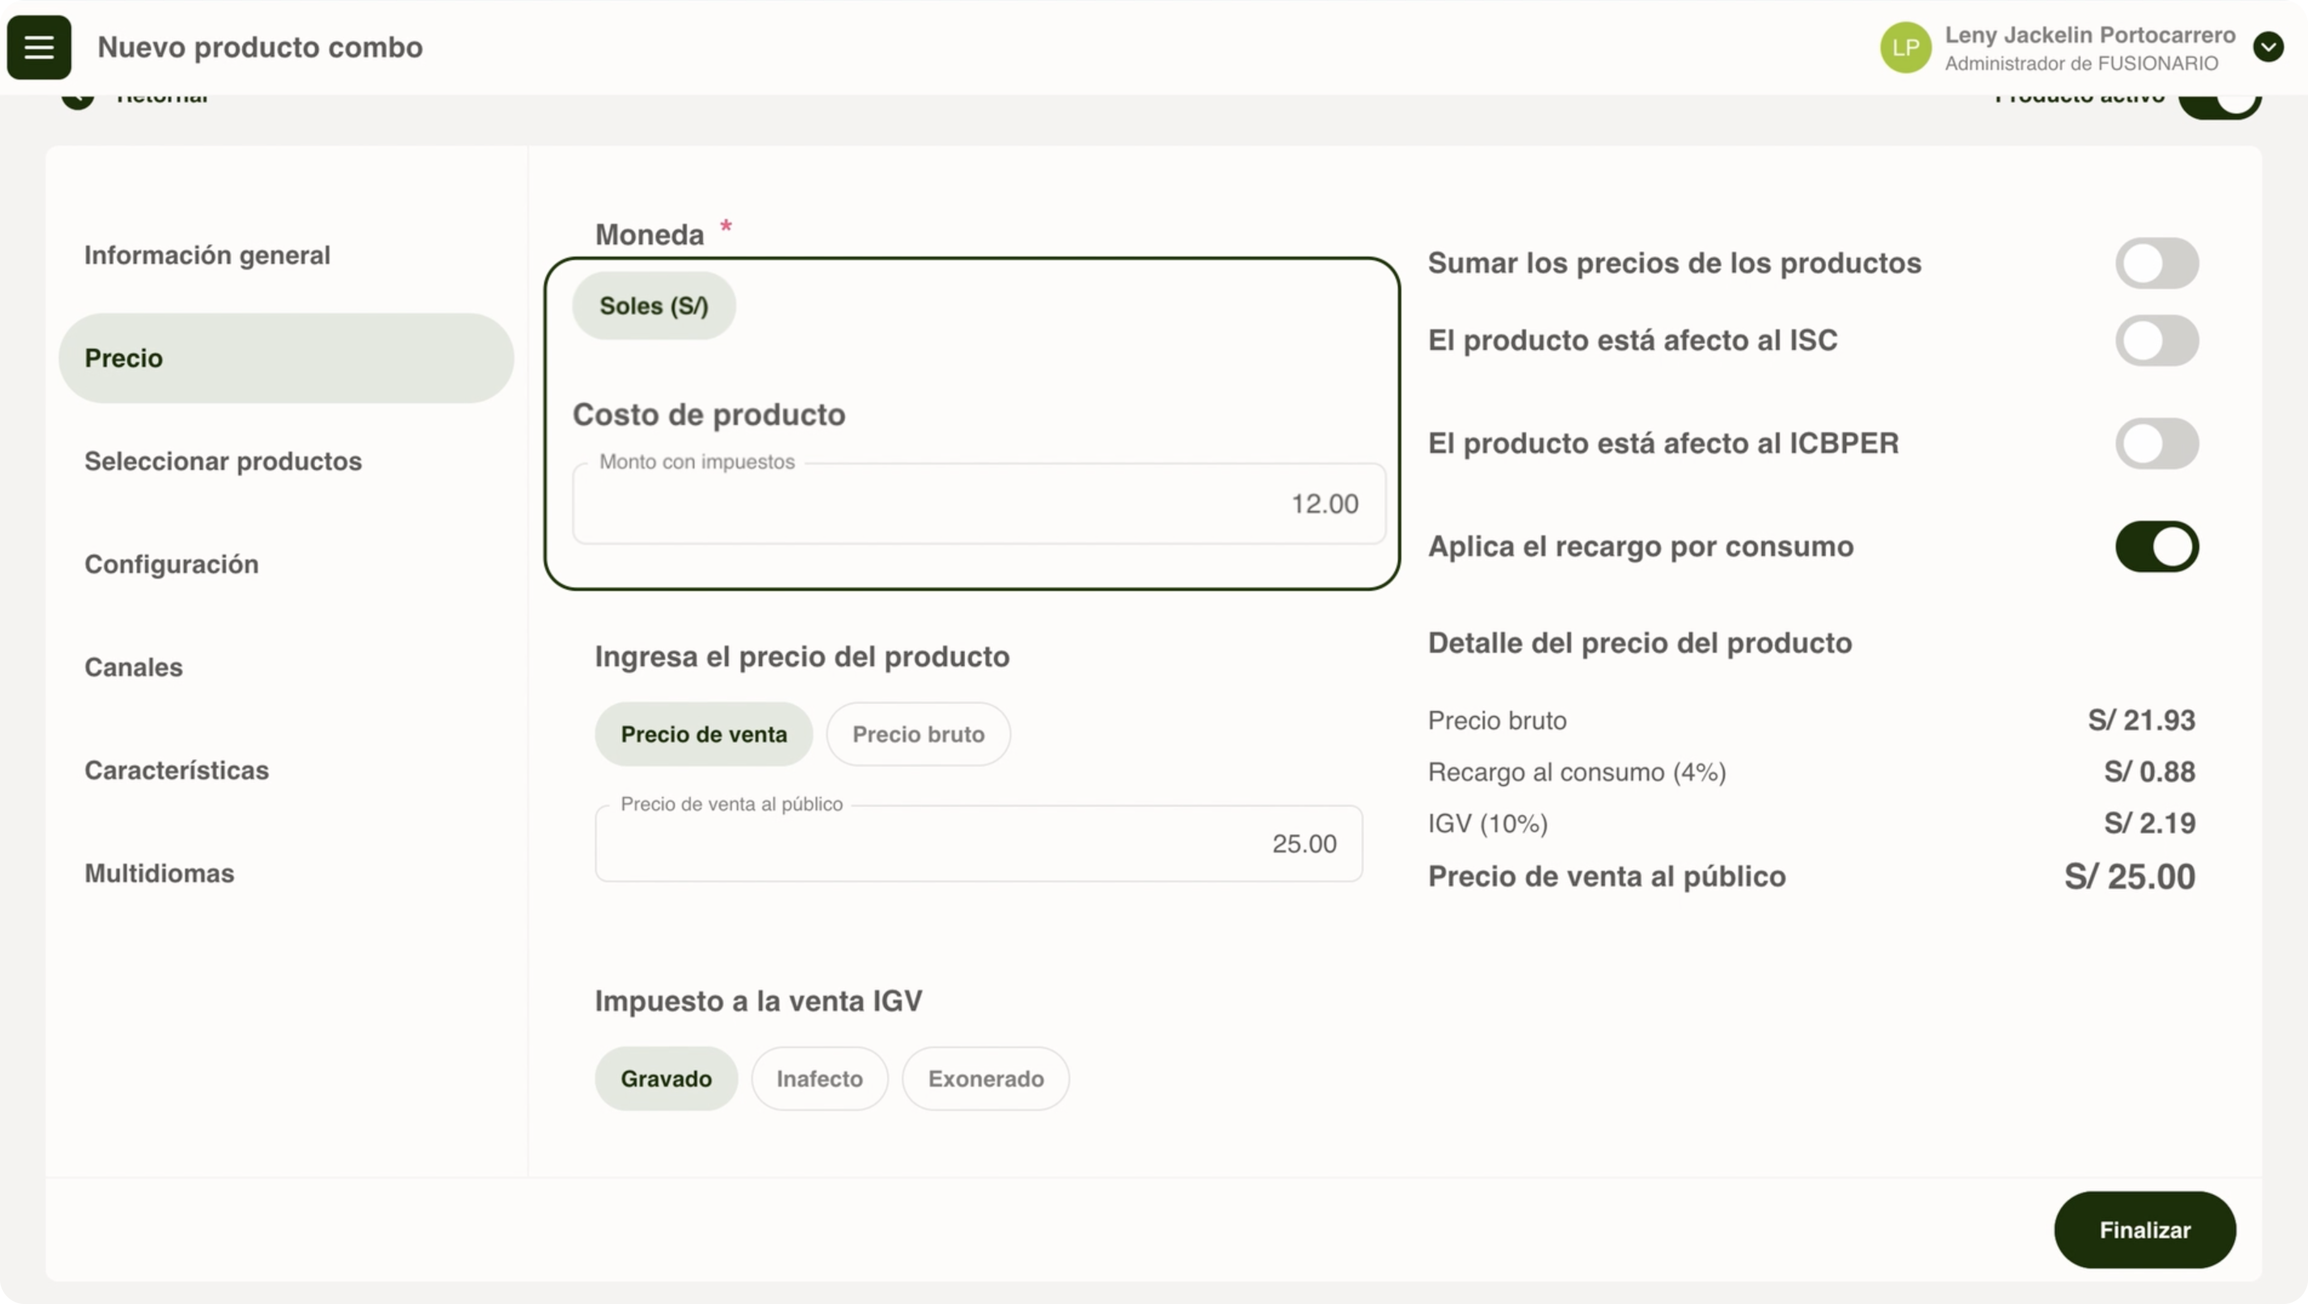
Task: Switch to the Canales section
Action: click(x=133, y=667)
